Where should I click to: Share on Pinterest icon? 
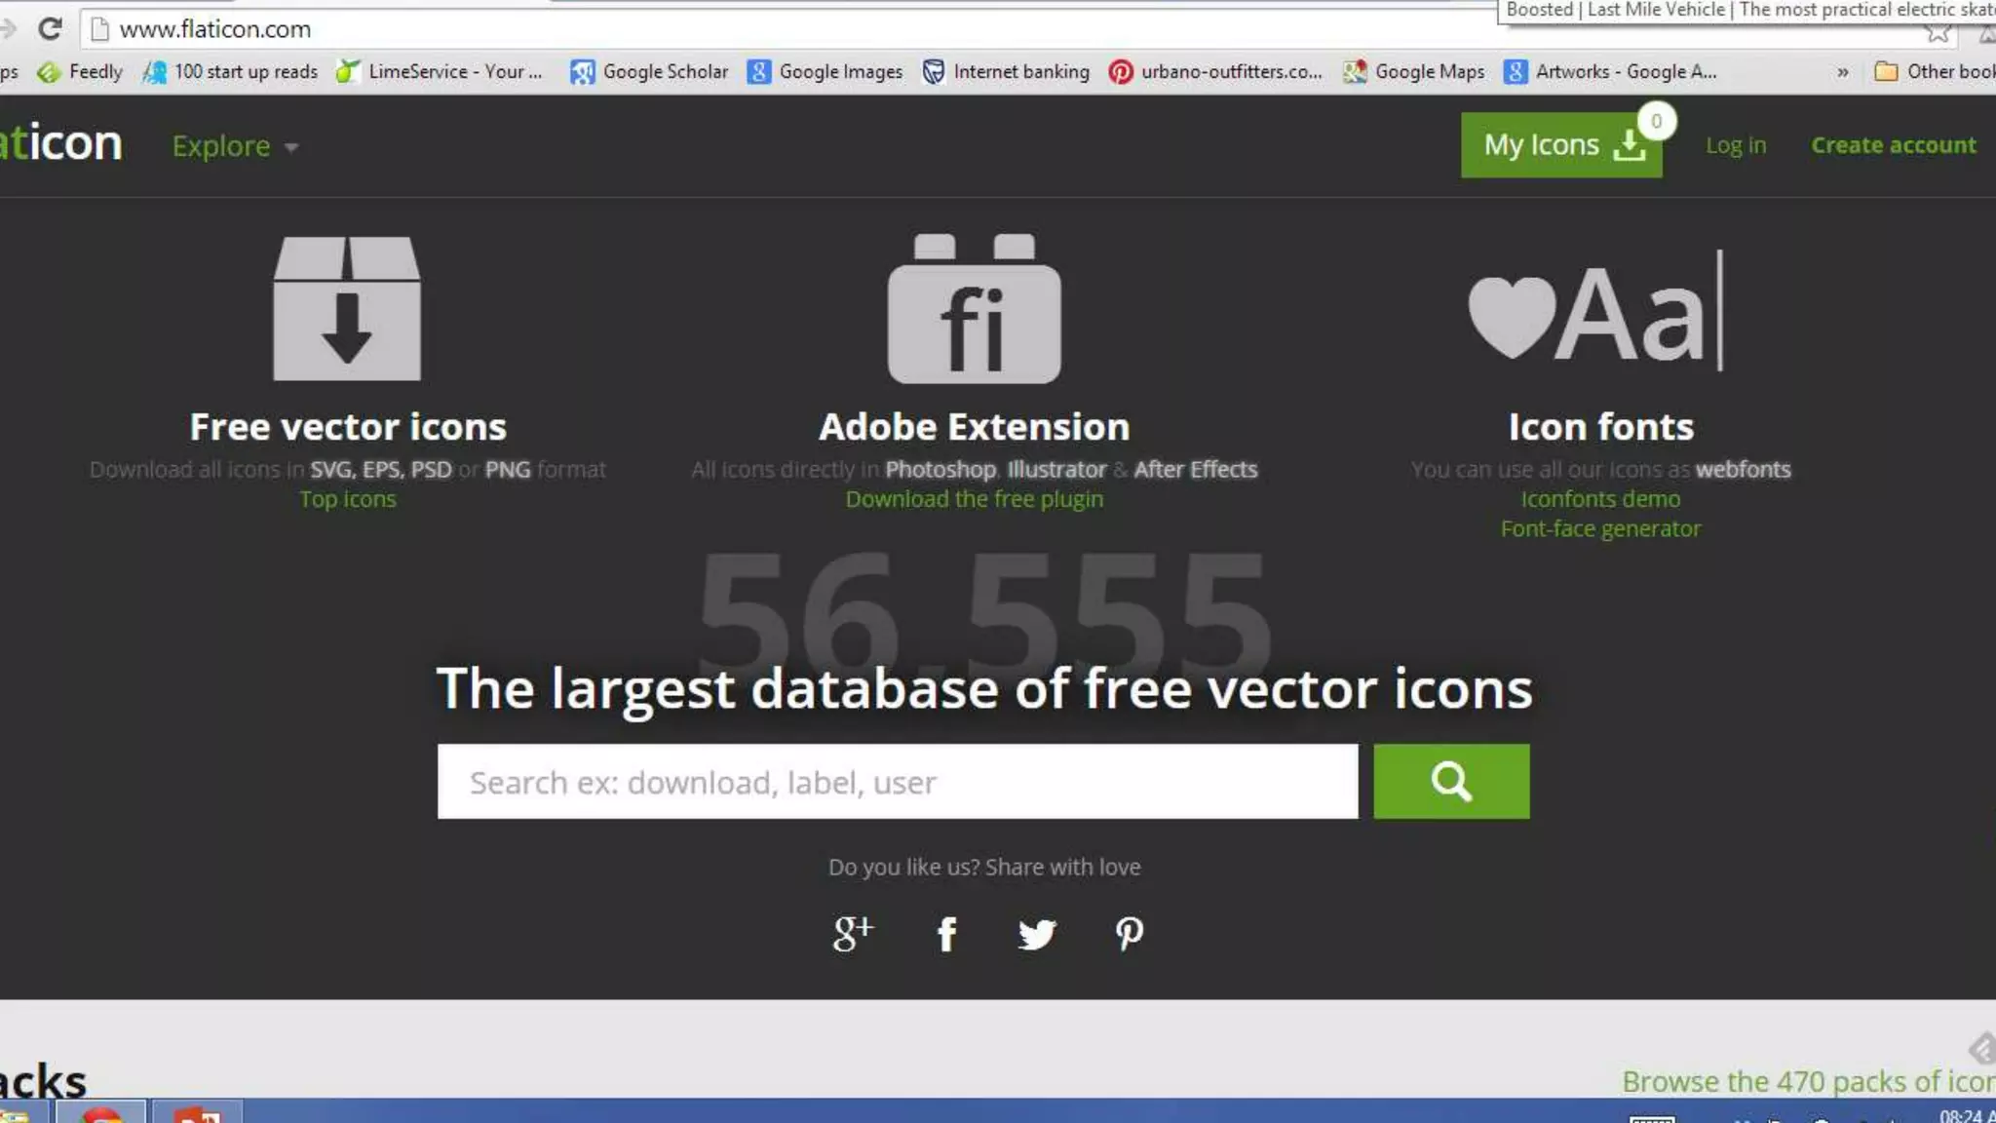(x=1129, y=934)
